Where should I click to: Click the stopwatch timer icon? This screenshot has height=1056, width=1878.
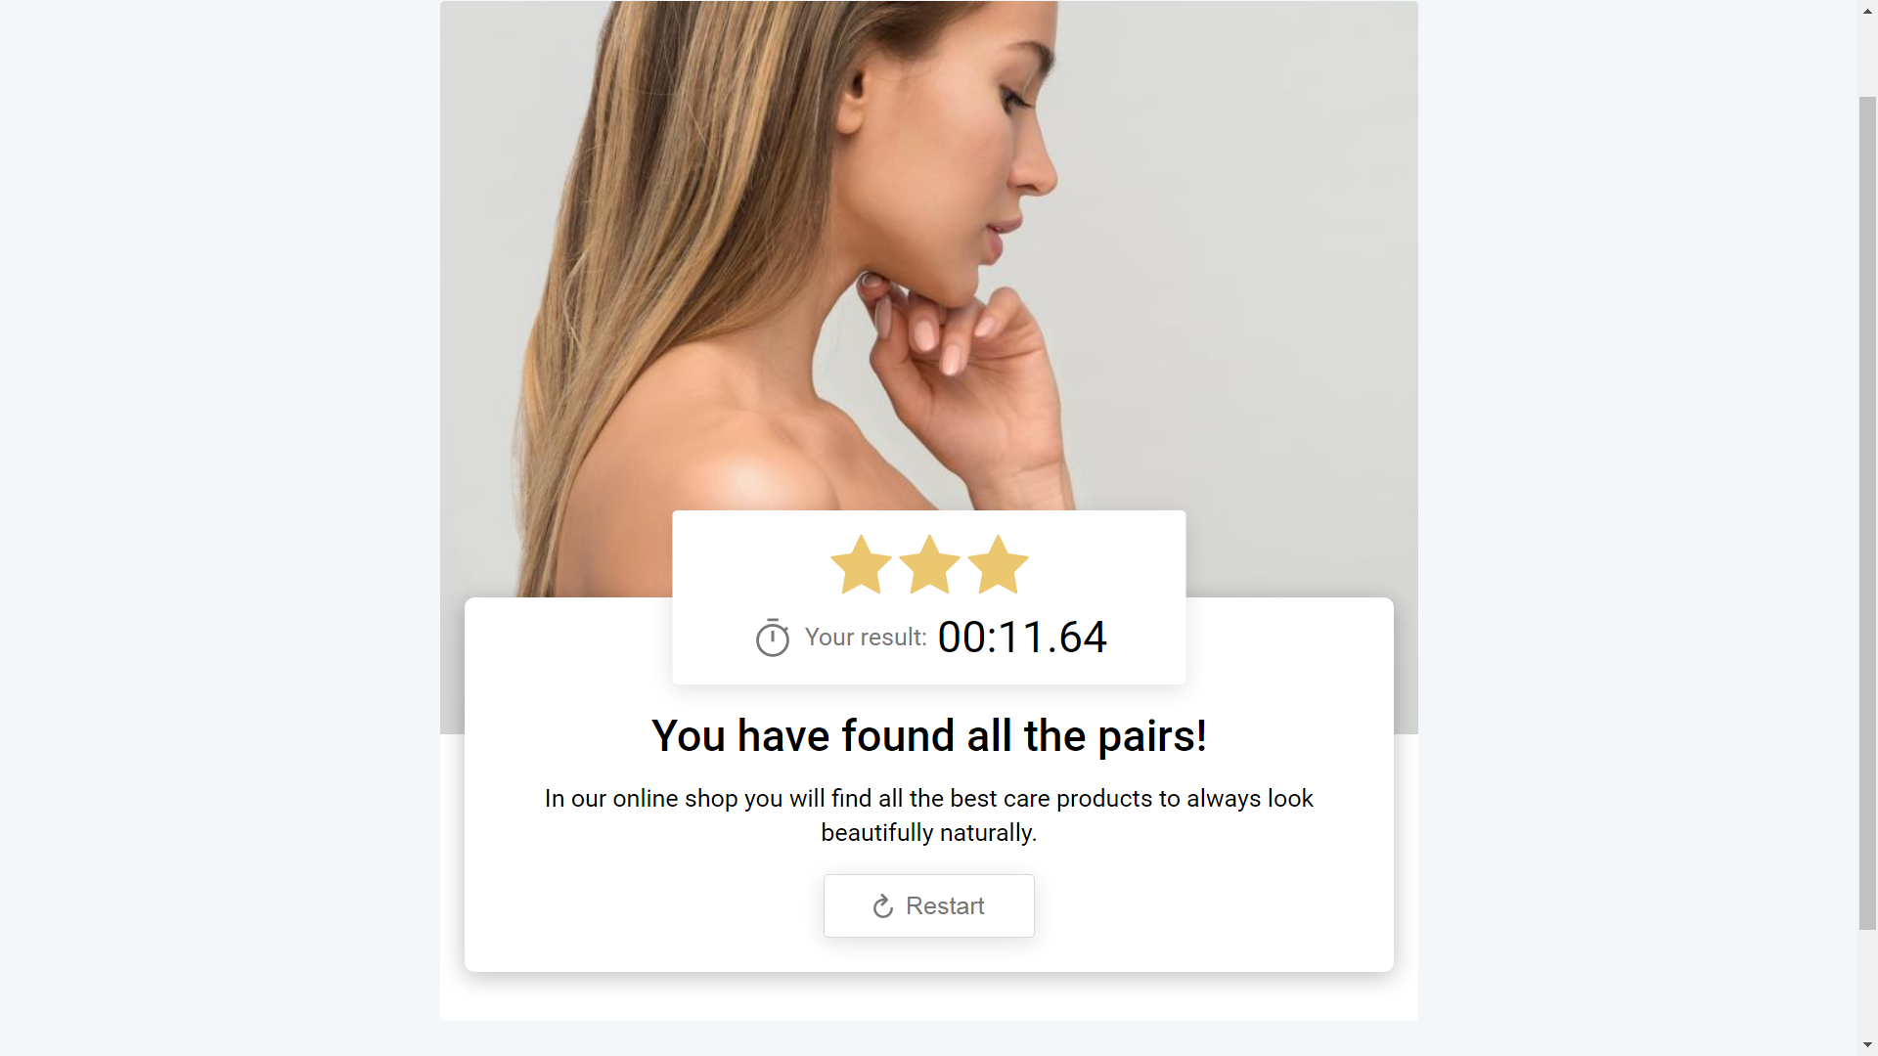pos(772,638)
